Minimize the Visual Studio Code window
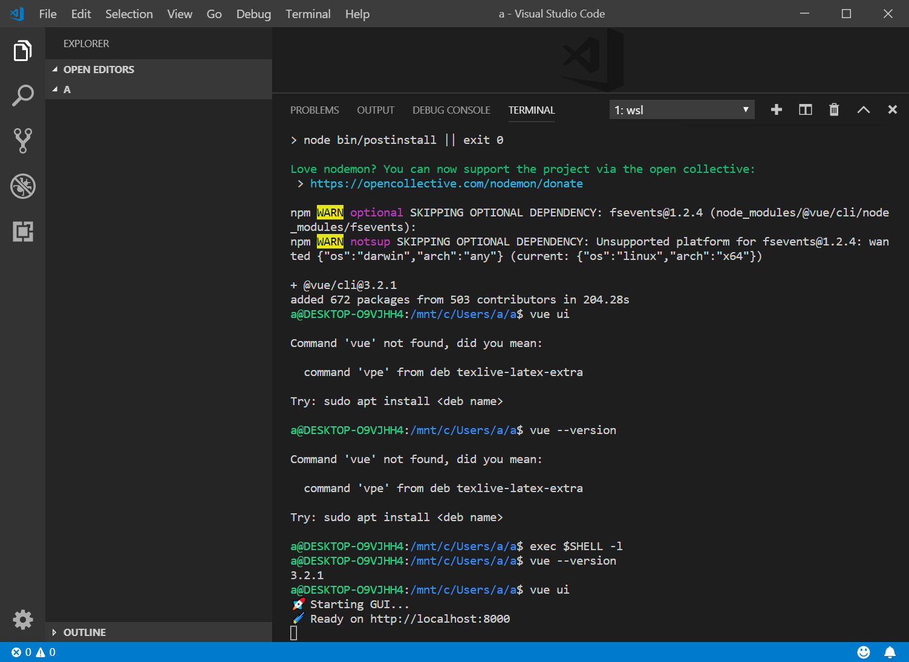Viewport: 909px width, 662px height. pos(804,13)
